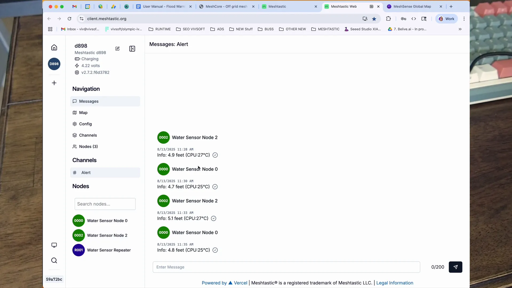Switch to User Manual - Flood Warning tab
Screen dimensions: 512x288
click(x=164, y=6)
